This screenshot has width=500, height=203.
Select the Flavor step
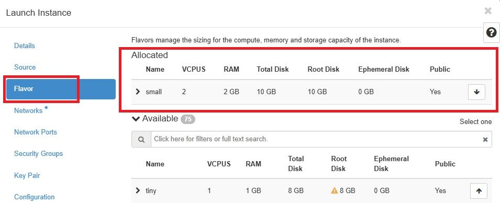pos(61,88)
